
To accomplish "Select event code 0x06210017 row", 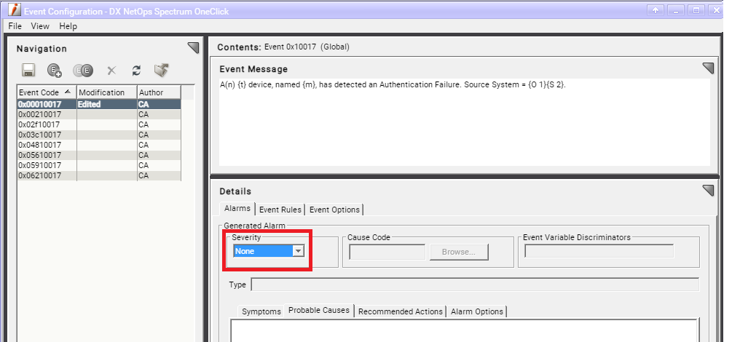I will [x=99, y=176].
